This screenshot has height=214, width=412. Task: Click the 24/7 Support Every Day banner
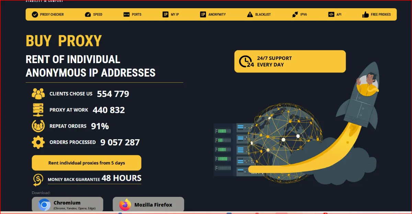pos(290,61)
